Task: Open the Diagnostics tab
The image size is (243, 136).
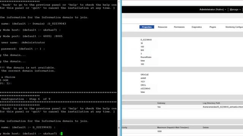Action: (x=197, y=27)
